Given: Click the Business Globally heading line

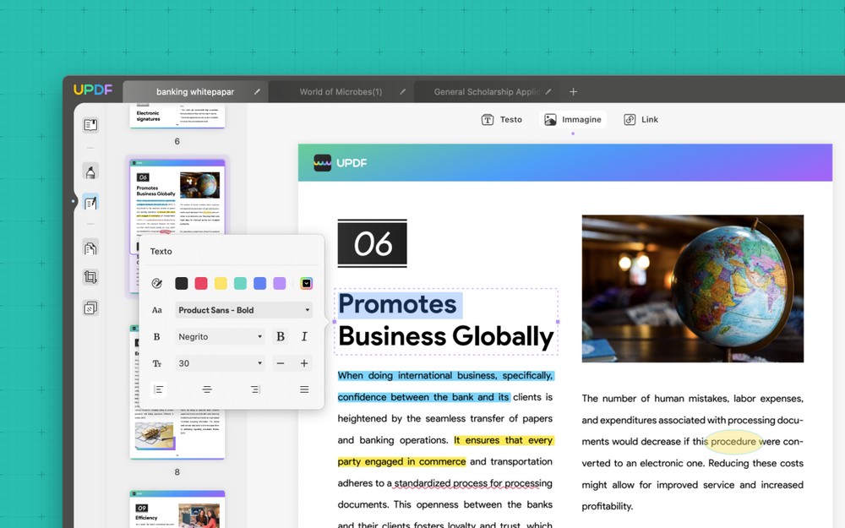Looking at the screenshot, I should (445, 336).
